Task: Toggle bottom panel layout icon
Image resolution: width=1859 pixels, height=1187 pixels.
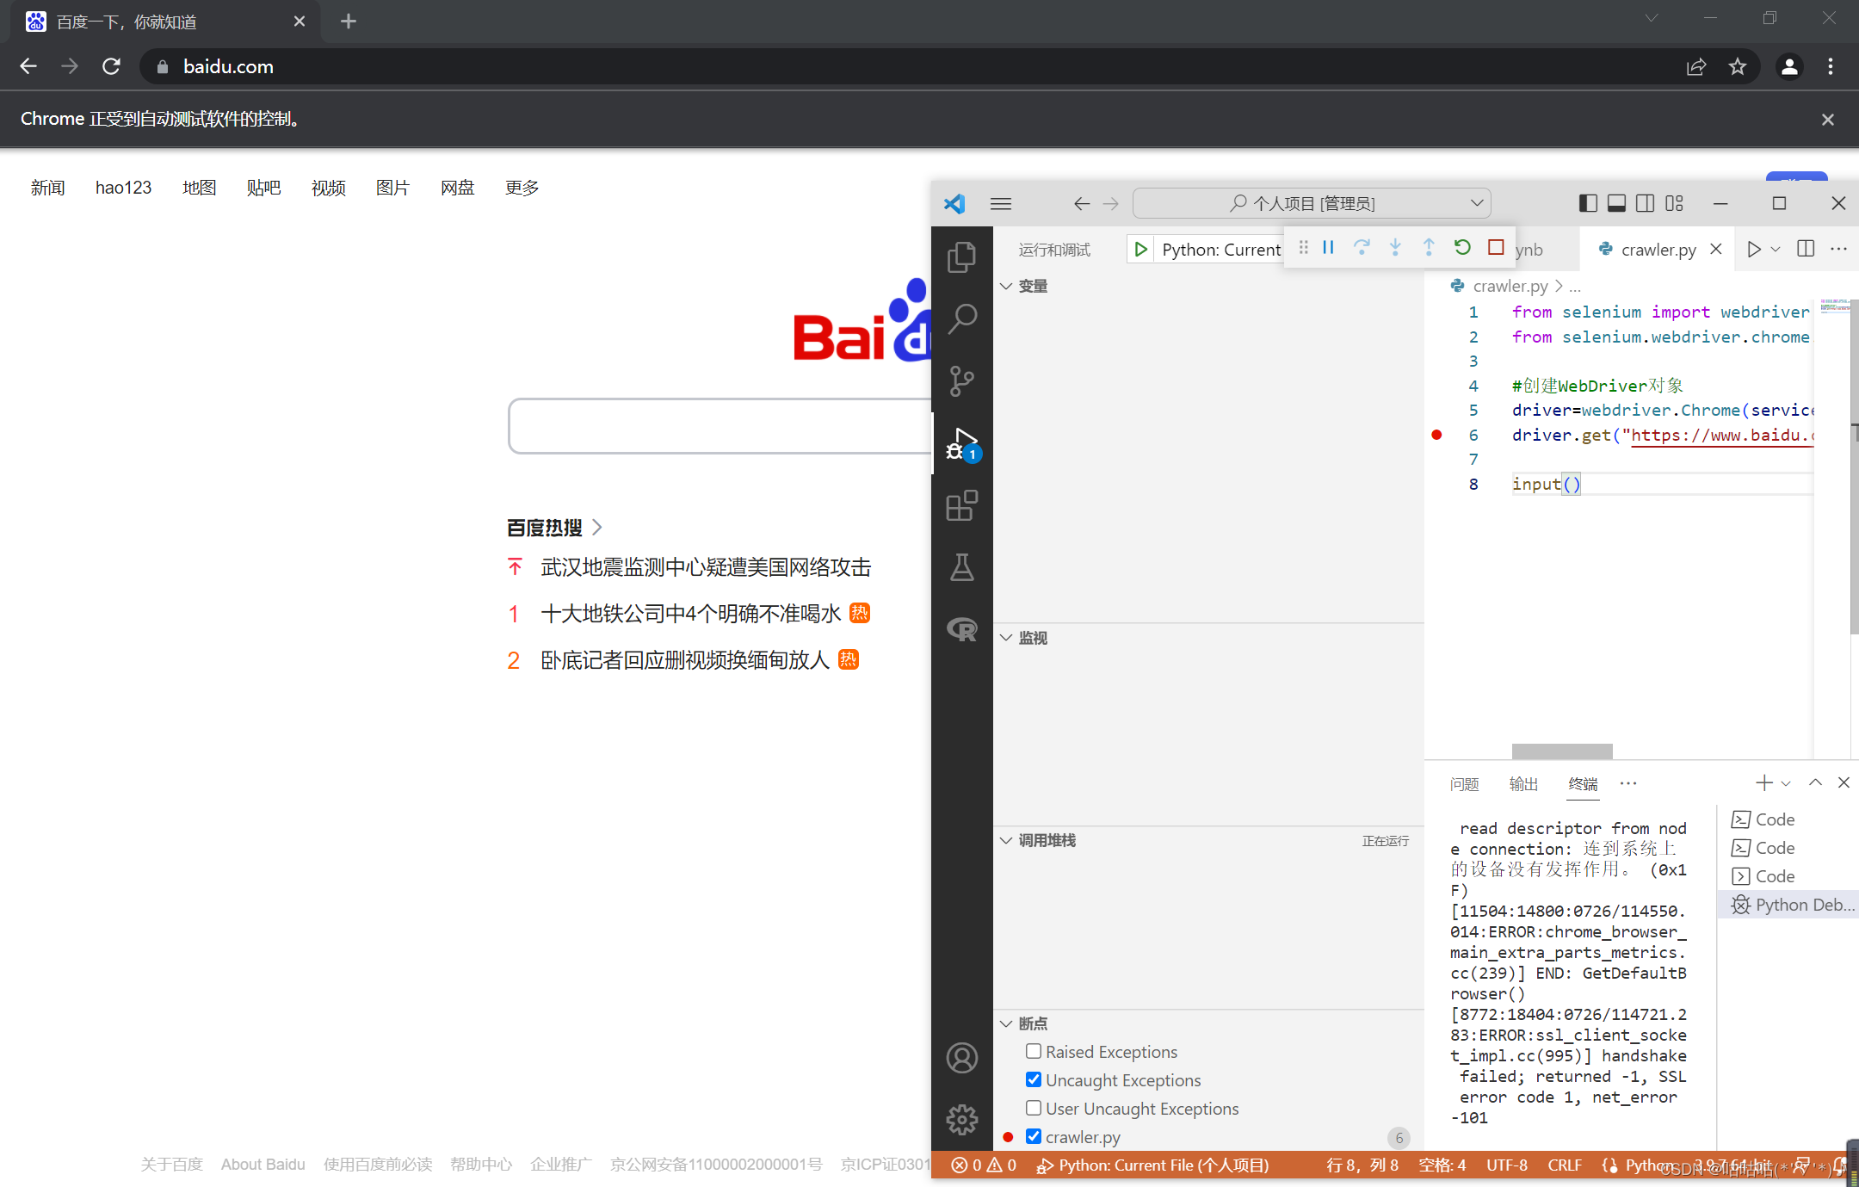Action: coord(1616,203)
